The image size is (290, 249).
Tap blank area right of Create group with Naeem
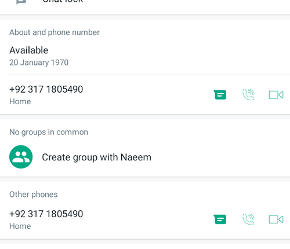coord(220,157)
